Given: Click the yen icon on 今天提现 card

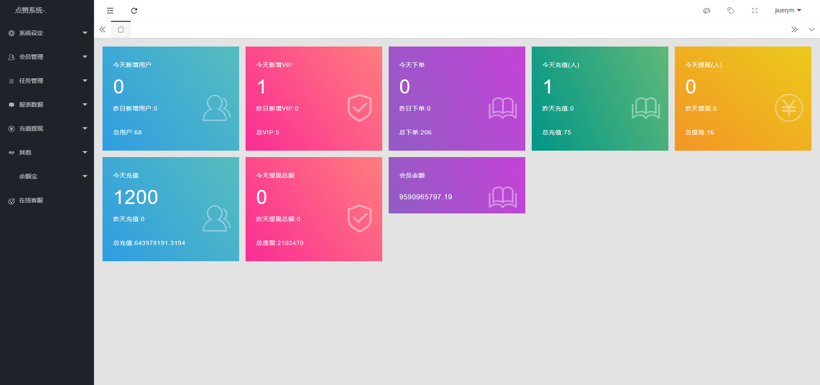Looking at the screenshot, I should [x=788, y=108].
